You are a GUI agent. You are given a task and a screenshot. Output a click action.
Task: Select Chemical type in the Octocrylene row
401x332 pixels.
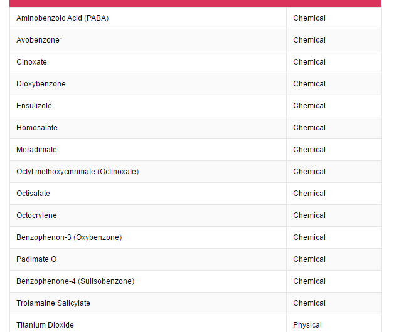(x=309, y=215)
